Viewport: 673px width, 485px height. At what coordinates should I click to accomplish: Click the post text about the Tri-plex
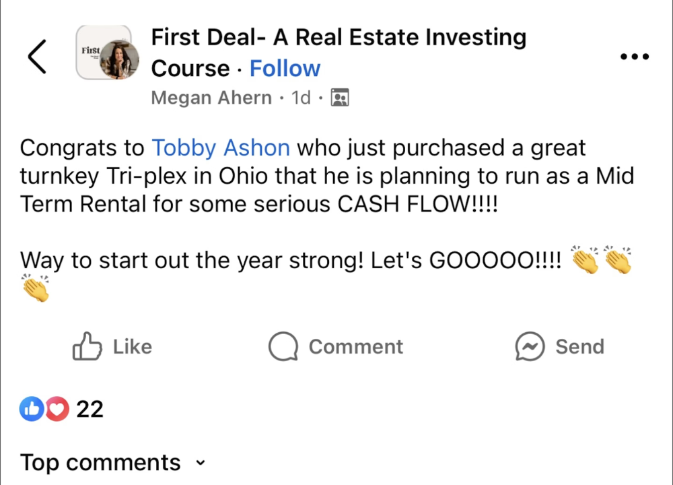pyautogui.click(x=326, y=176)
